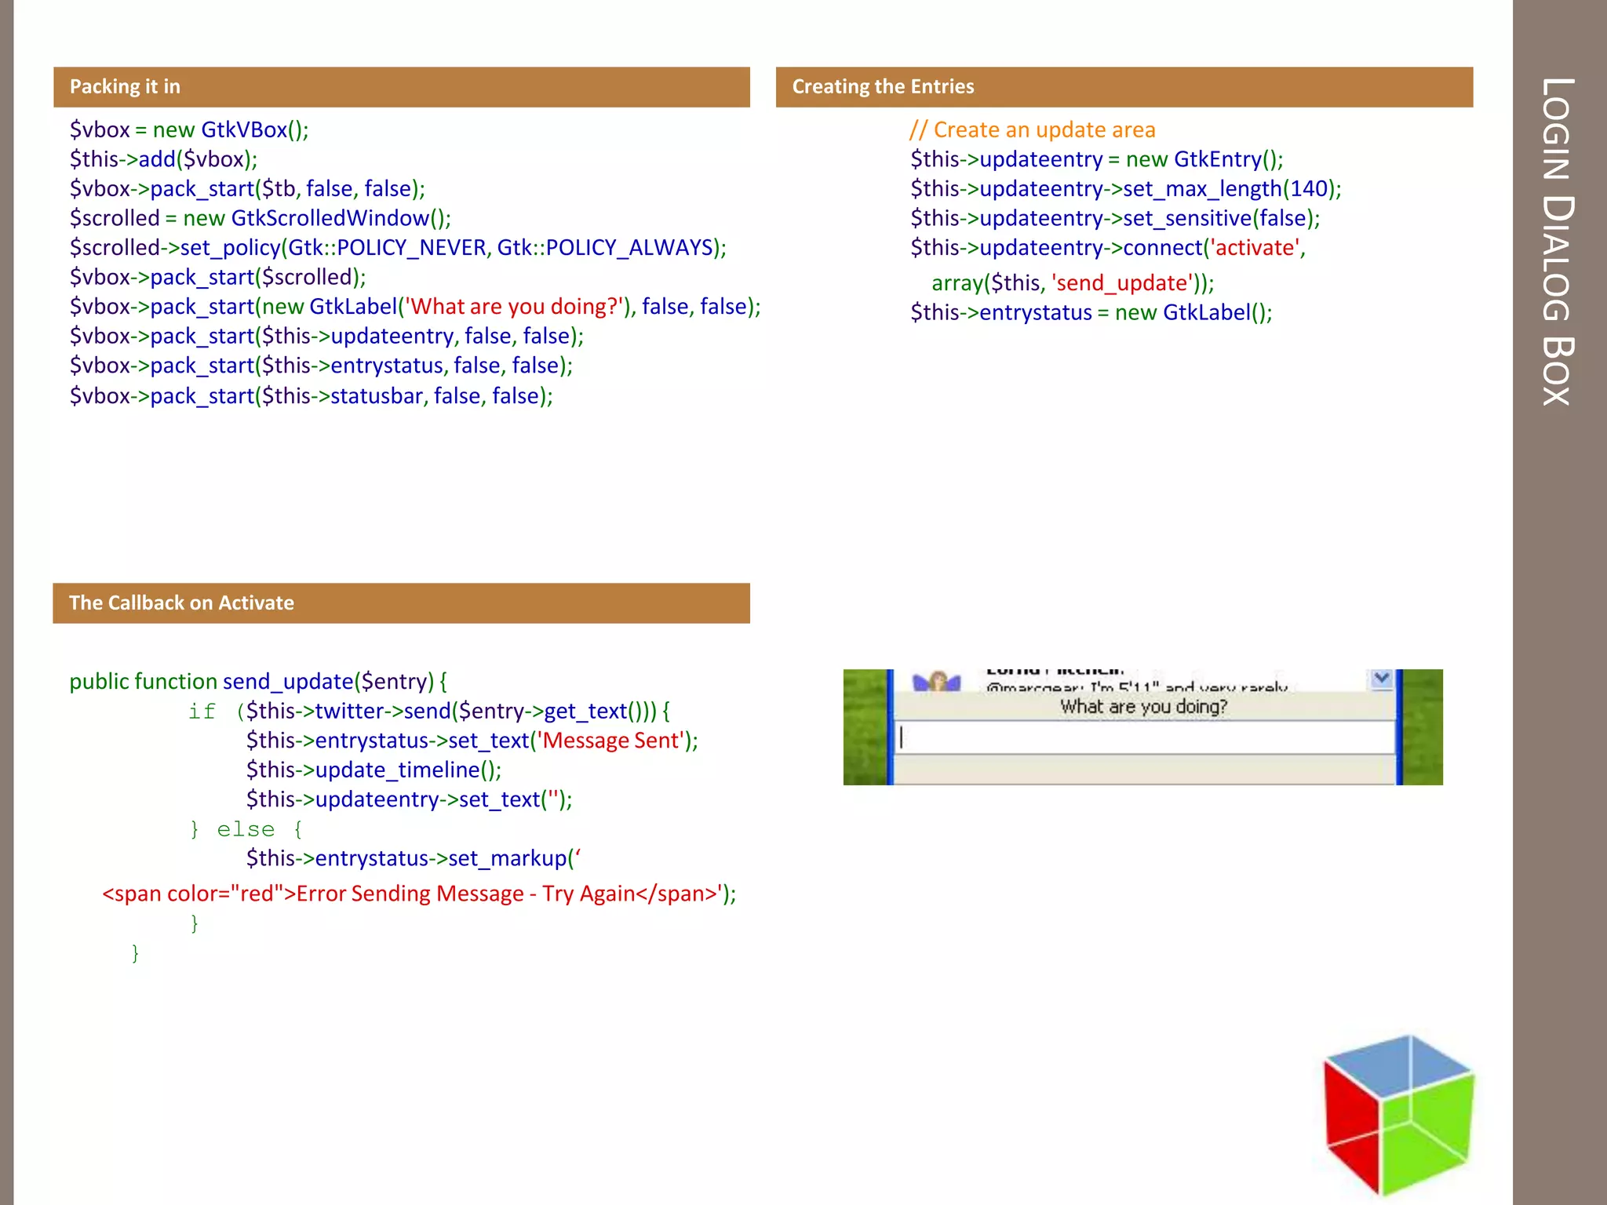Click the line '$vbox->pack_start($scrolled);'
The width and height of the screenshot is (1607, 1205).
click(217, 277)
